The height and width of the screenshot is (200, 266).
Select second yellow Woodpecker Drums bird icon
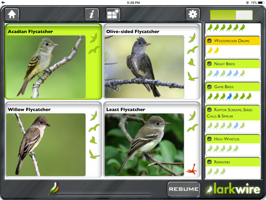pyautogui.click(x=216, y=51)
